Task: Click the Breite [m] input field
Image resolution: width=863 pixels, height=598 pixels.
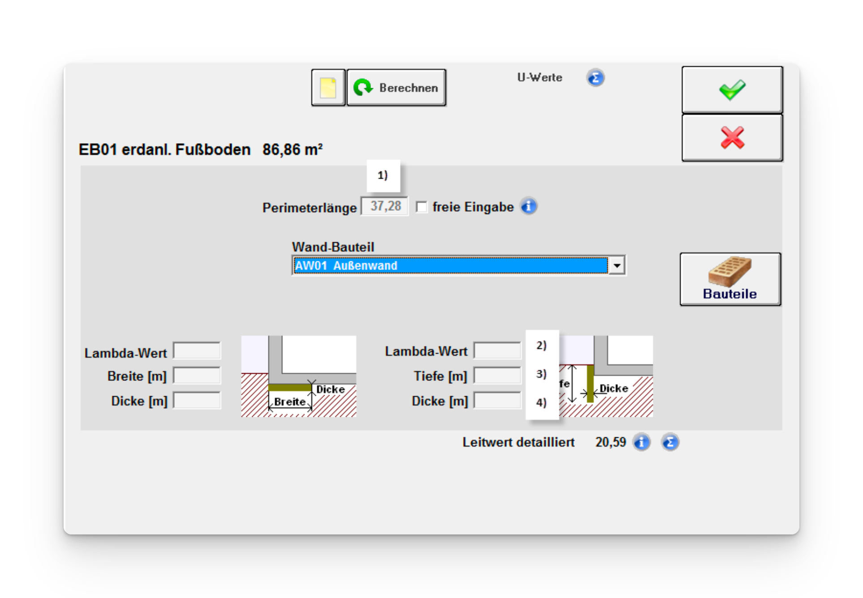Action: click(197, 376)
